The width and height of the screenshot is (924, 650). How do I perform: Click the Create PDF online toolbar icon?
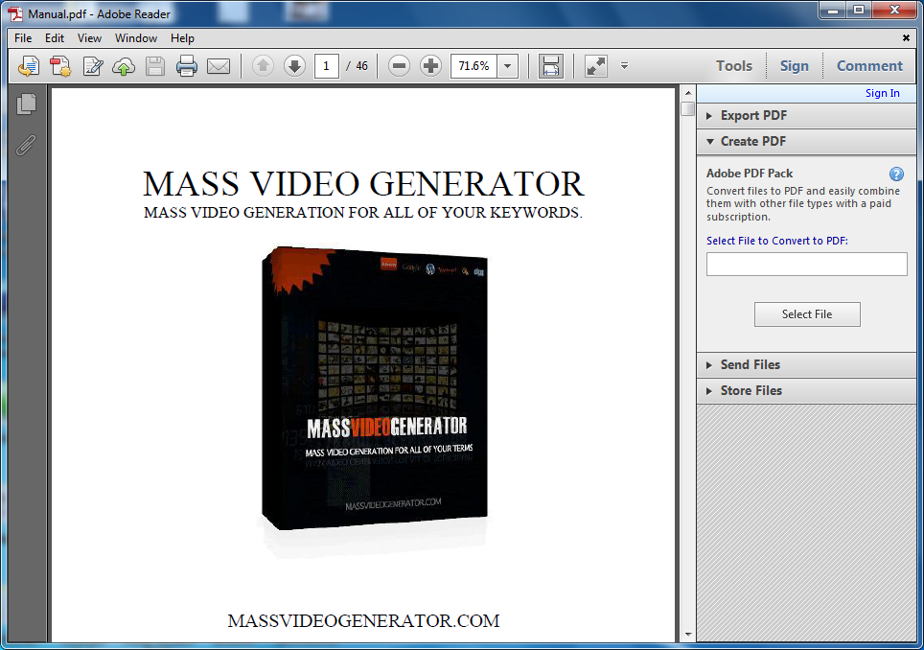click(60, 66)
